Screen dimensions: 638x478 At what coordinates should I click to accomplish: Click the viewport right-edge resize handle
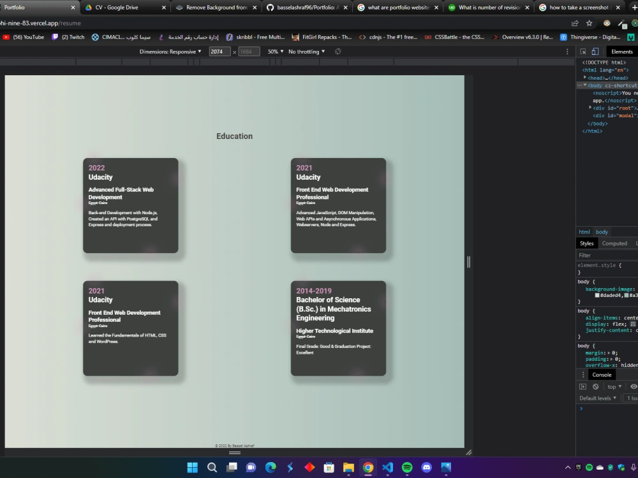tap(469, 262)
